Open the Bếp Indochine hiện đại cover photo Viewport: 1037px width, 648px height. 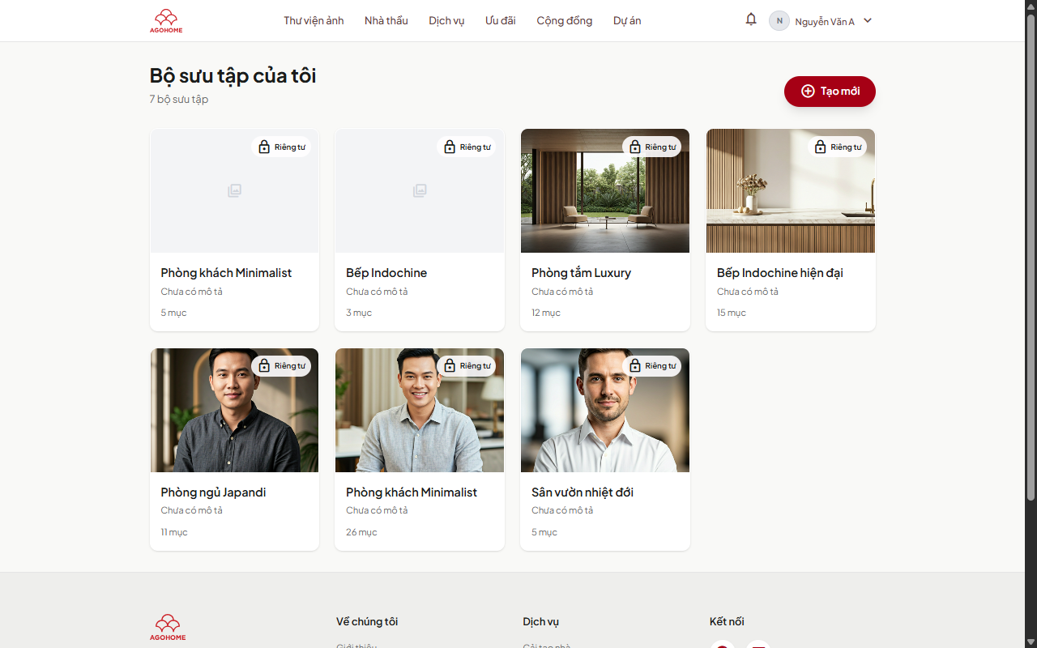click(791, 191)
